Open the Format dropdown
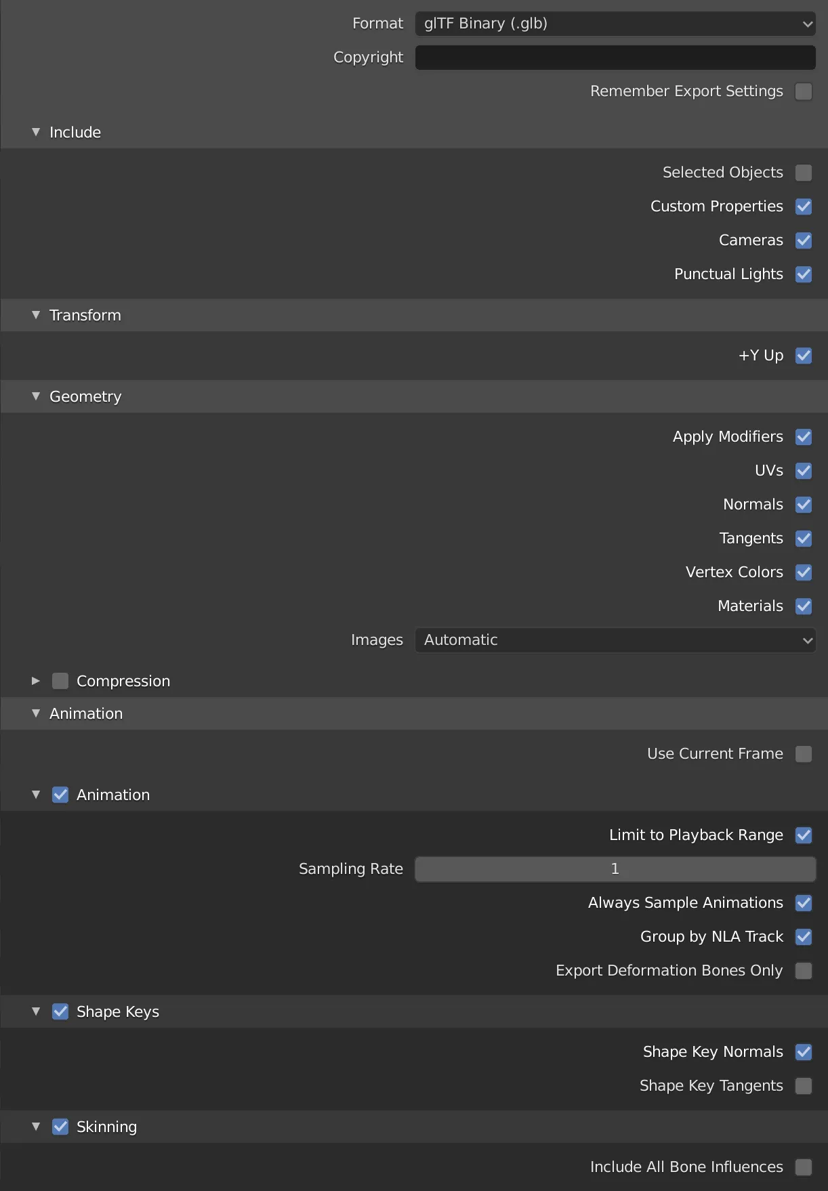The image size is (828, 1191). point(615,23)
